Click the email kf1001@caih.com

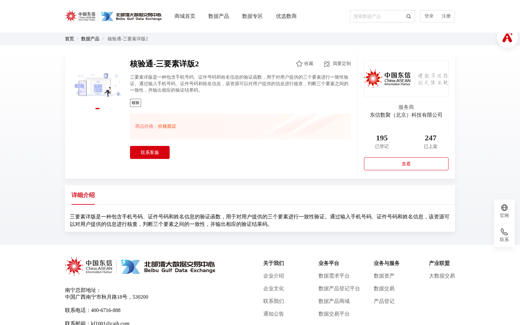pos(110,323)
